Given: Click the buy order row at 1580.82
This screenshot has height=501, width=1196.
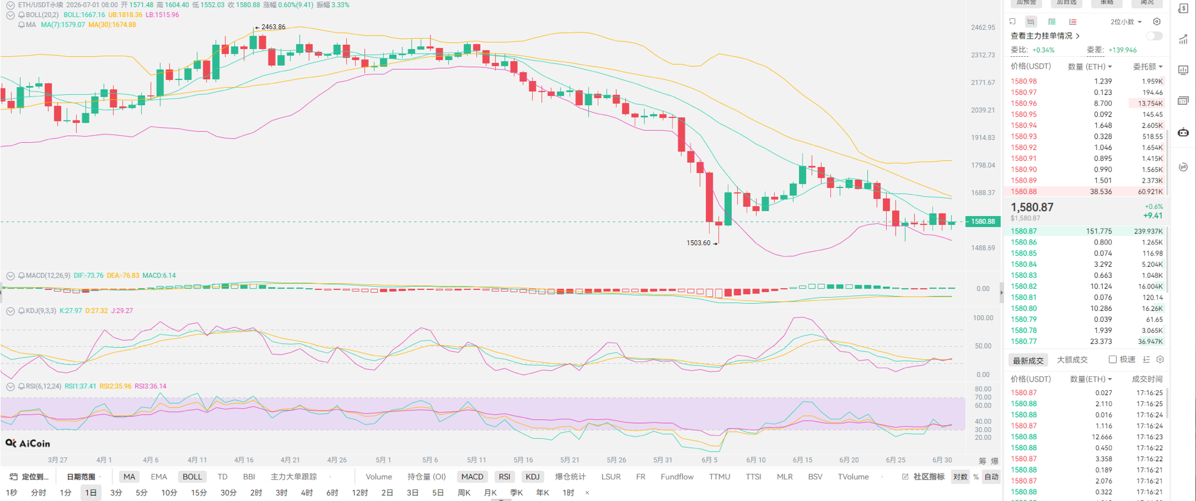Looking at the screenshot, I should 1086,286.
